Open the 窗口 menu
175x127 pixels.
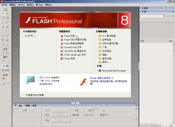point(39,5)
